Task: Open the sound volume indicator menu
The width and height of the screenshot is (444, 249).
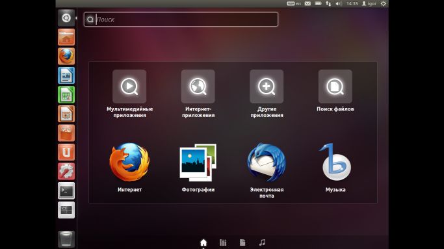Action: 339,4
